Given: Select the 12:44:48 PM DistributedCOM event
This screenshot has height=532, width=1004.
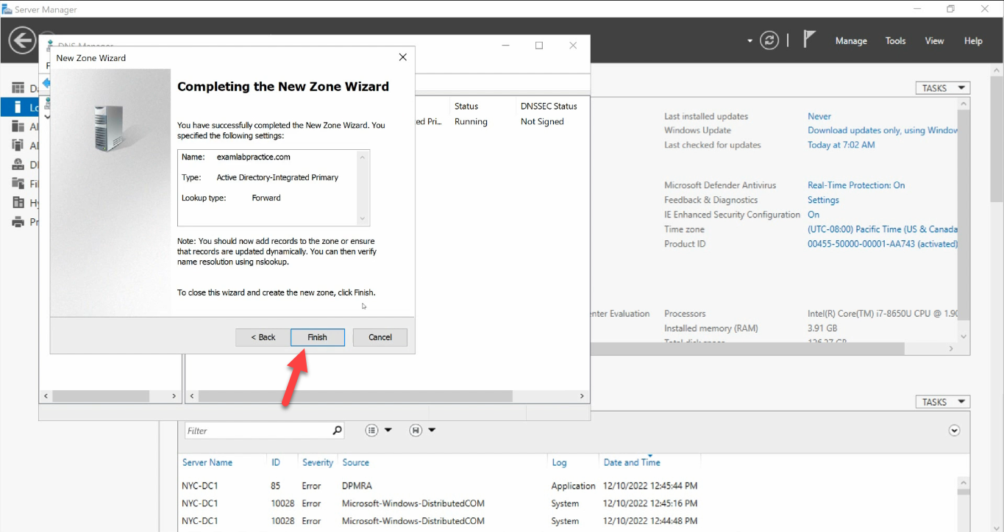Looking at the screenshot, I should tap(440, 521).
